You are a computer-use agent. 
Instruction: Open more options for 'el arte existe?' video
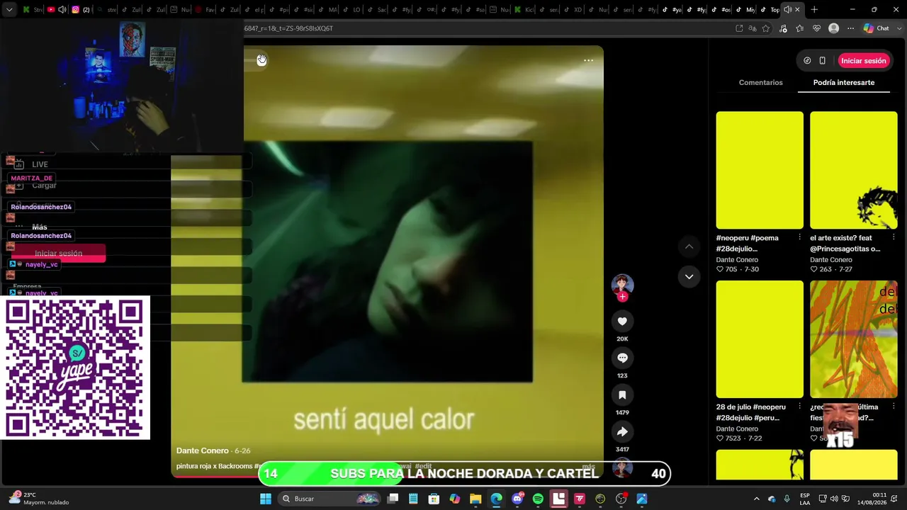point(894,238)
